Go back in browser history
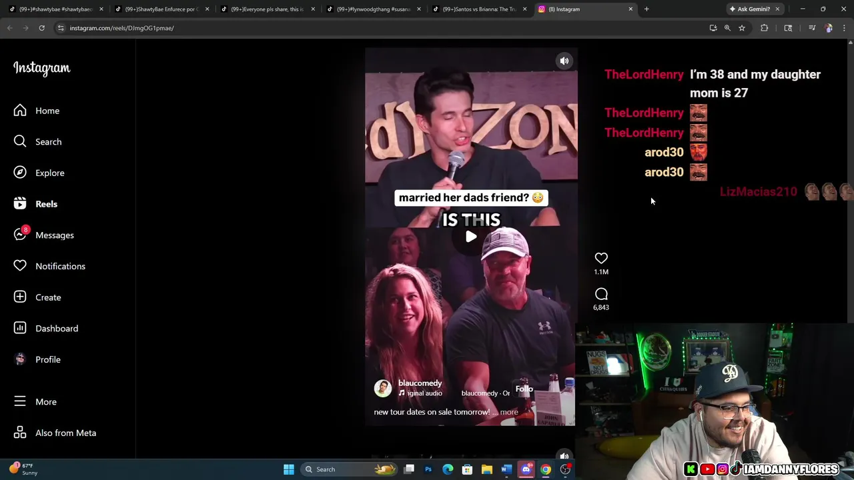 coord(10,28)
